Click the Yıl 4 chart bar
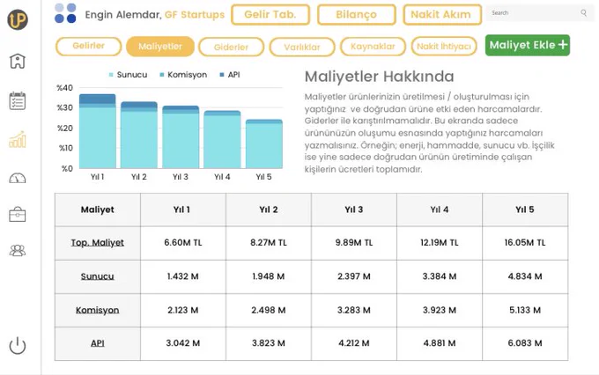Image resolution: width=599 pixels, height=375 pixels. coord(222,139)
